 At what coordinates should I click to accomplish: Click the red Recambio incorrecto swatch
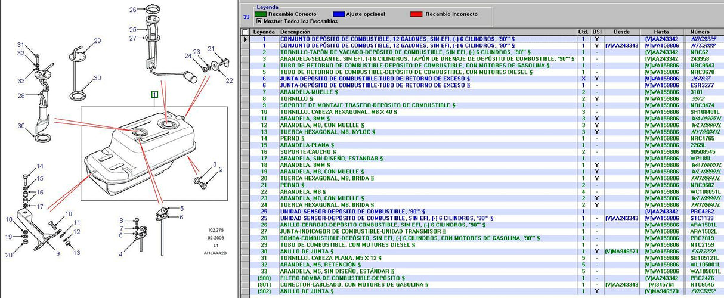[x=417, y=14]
